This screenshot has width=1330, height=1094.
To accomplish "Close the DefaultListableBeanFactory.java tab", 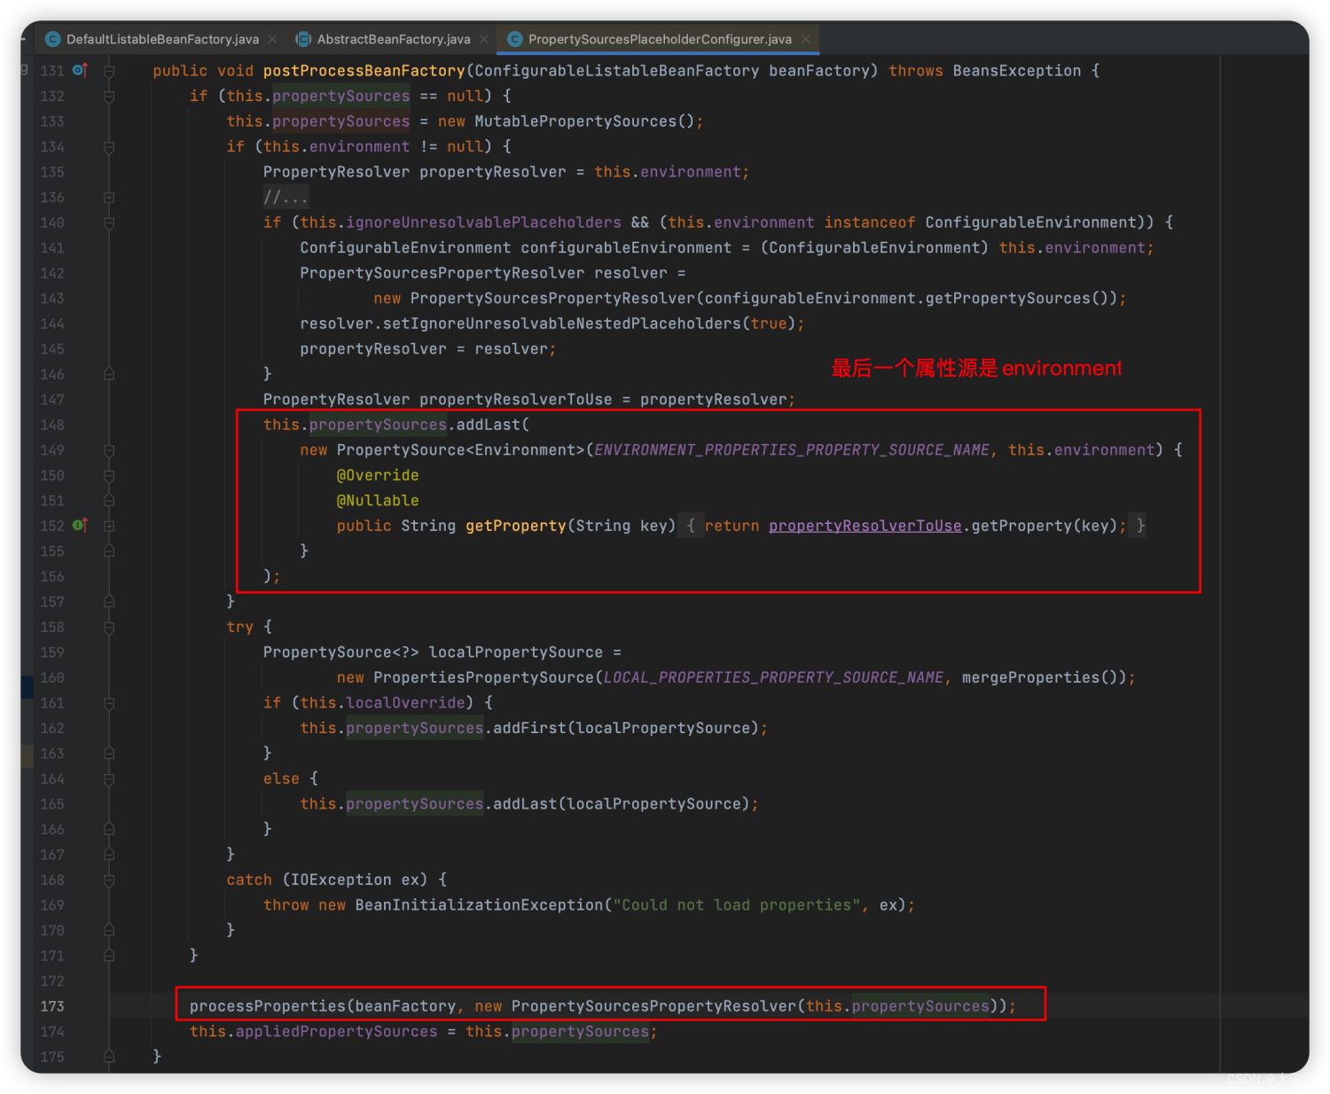I will tap(272, 39).
